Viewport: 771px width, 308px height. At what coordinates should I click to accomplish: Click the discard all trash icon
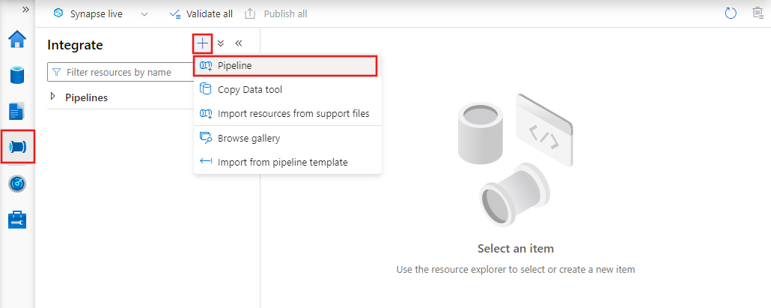(x=758, y=13)
